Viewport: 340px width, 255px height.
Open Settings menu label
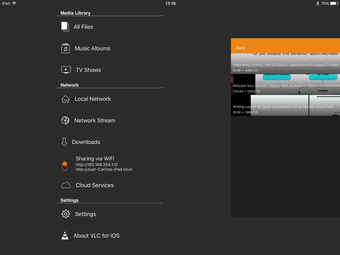pos(85,214)
